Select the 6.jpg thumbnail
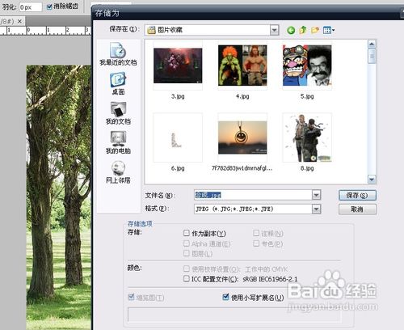This screenshot has width=404, height=330. 178,137
